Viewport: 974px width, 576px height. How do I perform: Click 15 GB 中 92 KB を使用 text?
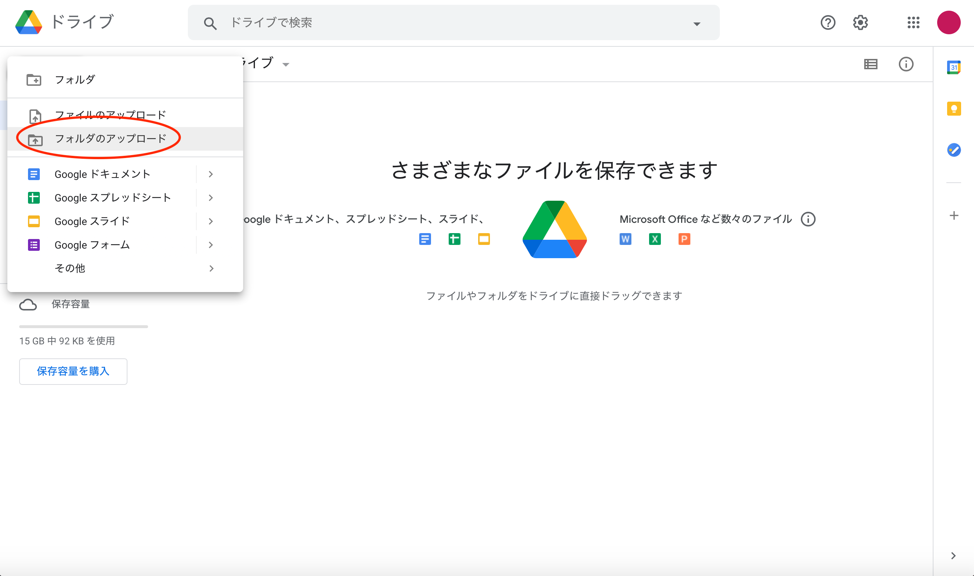coord(67,341)
